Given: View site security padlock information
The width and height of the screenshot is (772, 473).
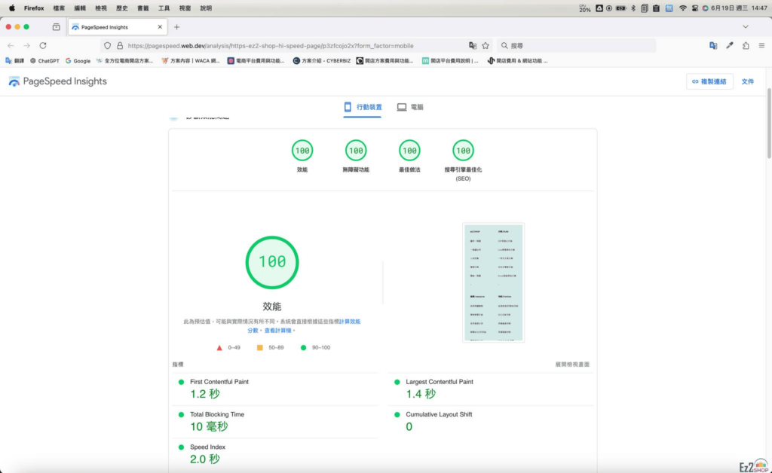Looking at the screenshot, I should (x=120, y=46).
